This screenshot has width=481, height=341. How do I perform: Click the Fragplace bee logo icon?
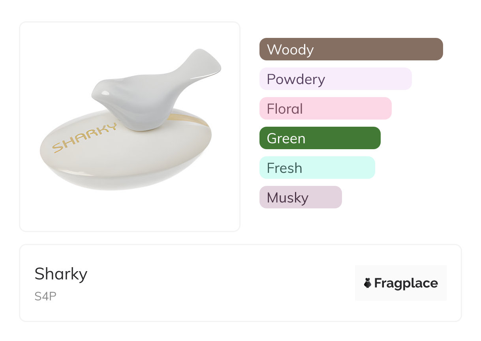point(368,283)
